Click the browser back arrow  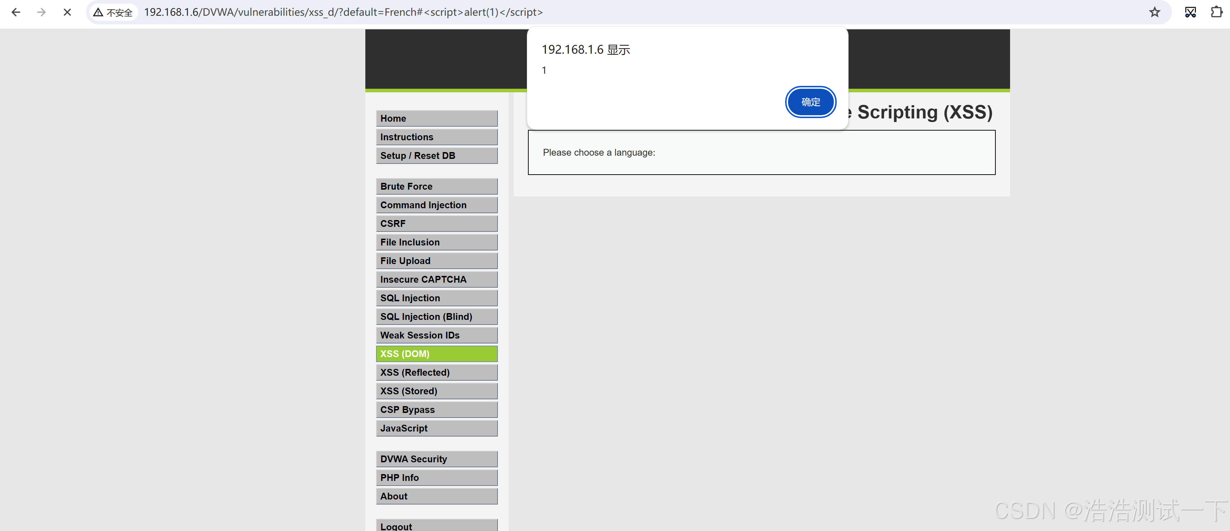pyautogui.click(x=16, y=13)
